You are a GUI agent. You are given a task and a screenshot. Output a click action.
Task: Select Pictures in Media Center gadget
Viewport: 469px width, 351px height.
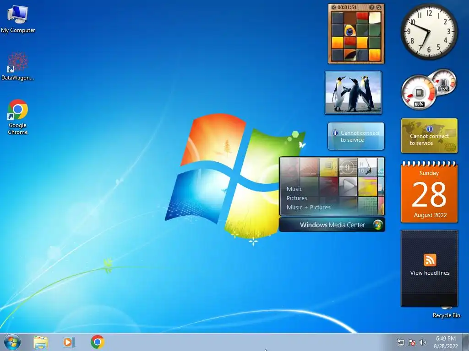tap(297, 198)
